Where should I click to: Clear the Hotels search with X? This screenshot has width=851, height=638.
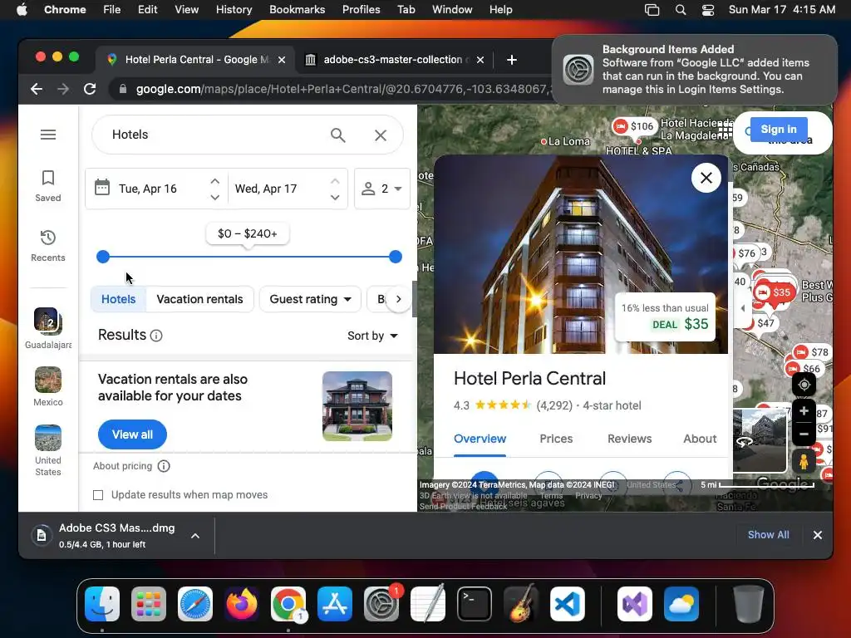tap(381, 135)
